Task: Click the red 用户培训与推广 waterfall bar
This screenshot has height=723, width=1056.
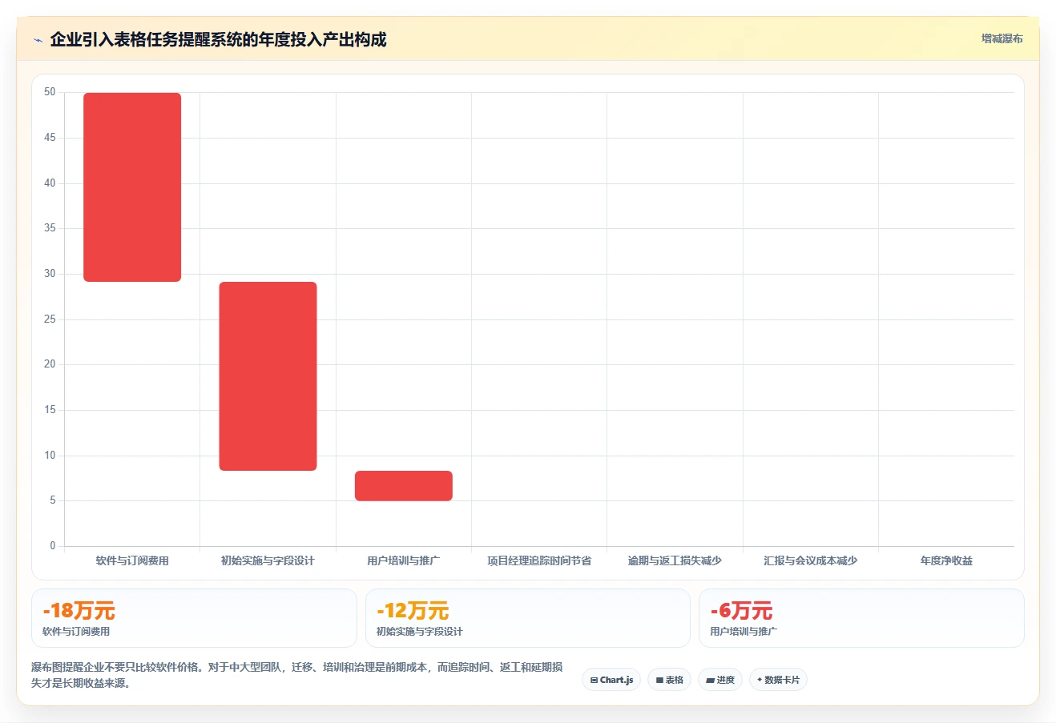Action: click(404, 486)
